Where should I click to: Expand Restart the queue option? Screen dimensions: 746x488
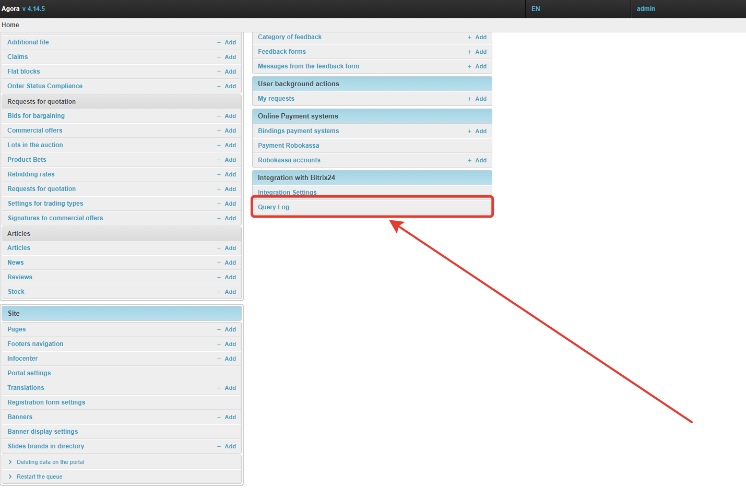(x=39, y=477)
